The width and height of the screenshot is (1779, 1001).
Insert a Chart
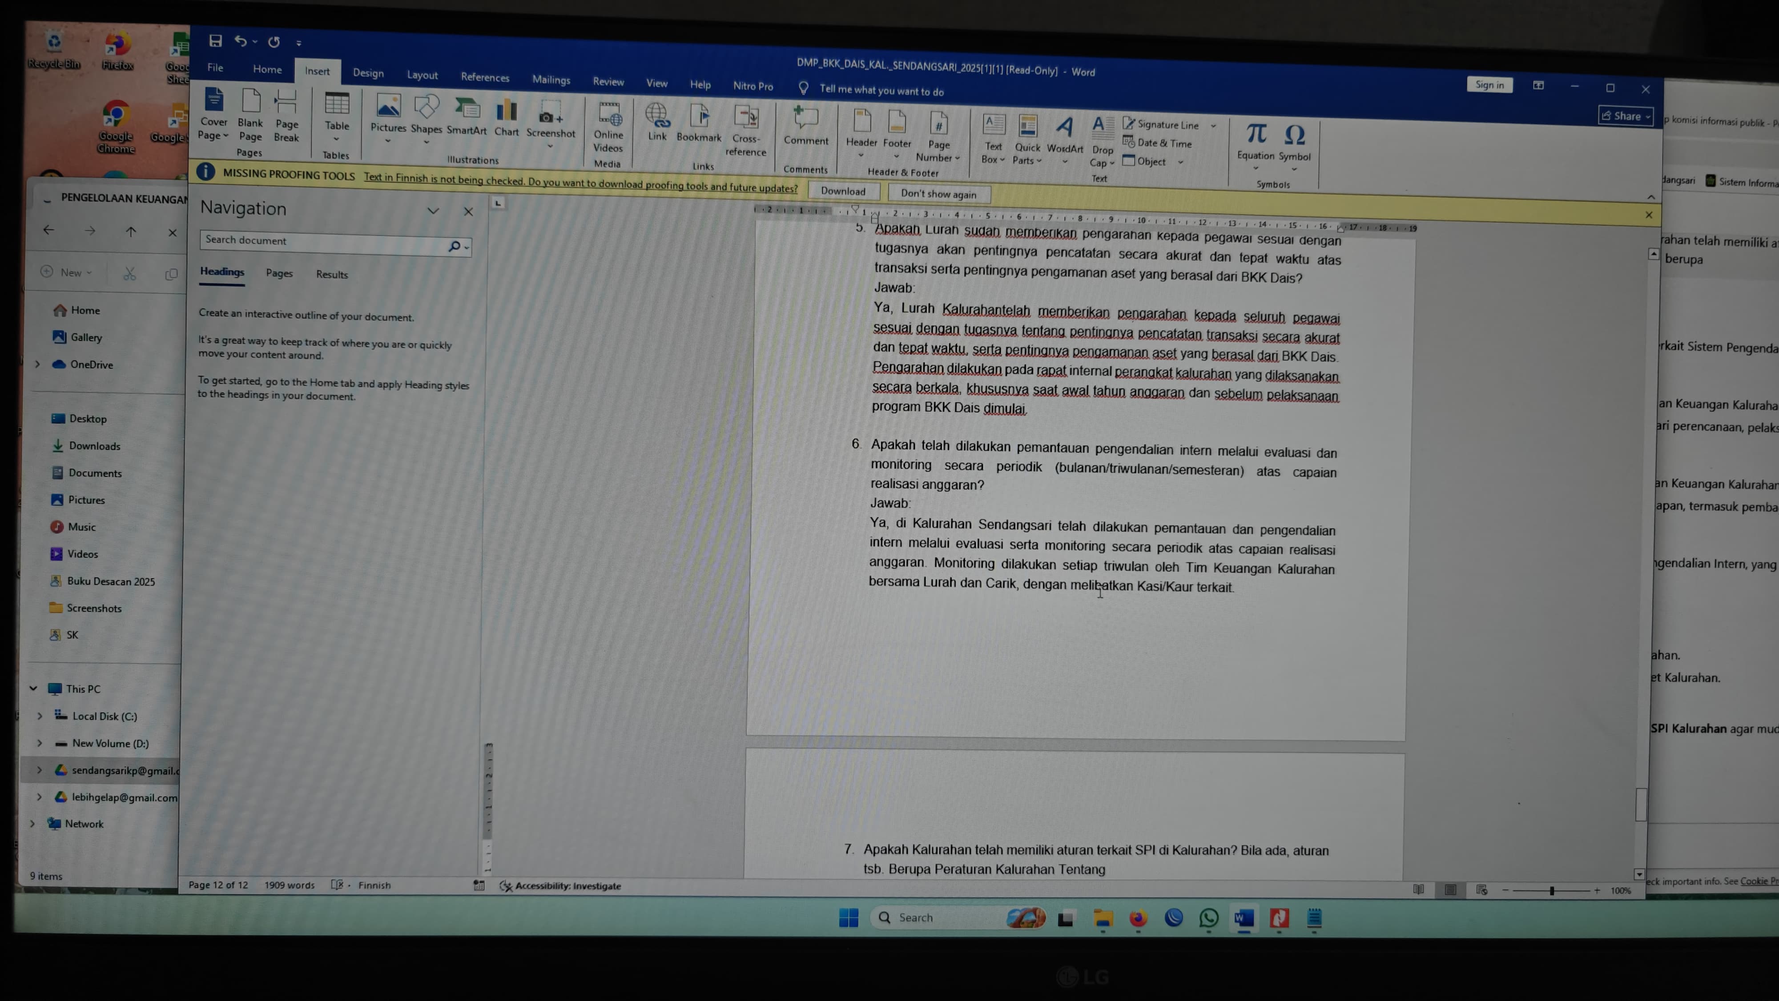506,118
